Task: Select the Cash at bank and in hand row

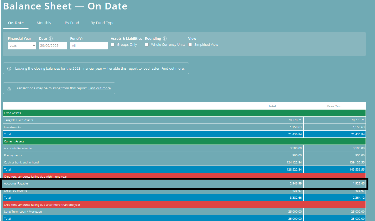Action: coord(184,162)
